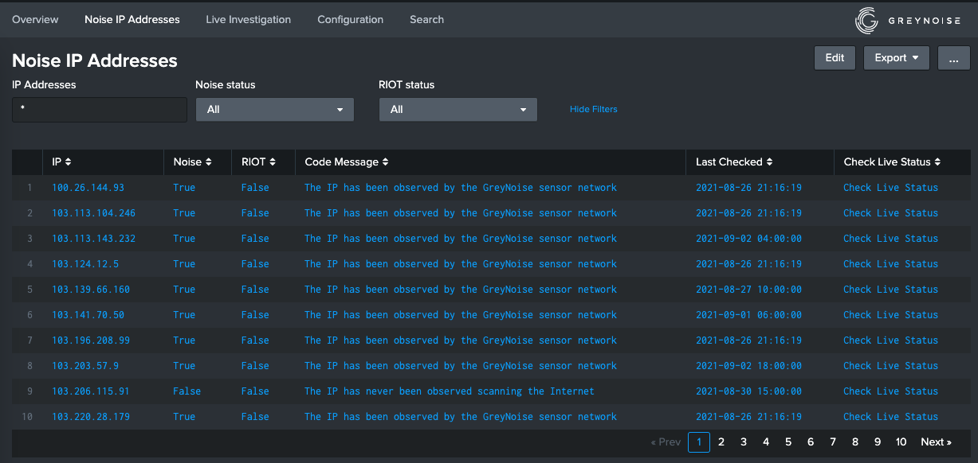
Task: Sort table by RIOT column
Action: (258, 161)
